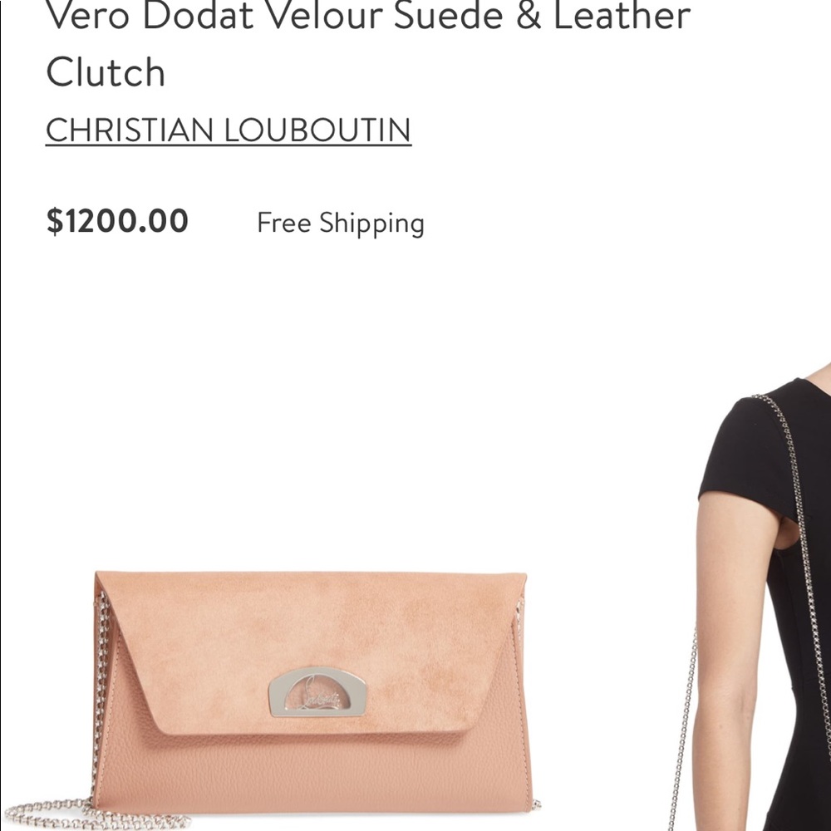Click the word Suede in product title
Image resolution: width=831 pixels, height=831 pixels.
(x=449, y=15)
